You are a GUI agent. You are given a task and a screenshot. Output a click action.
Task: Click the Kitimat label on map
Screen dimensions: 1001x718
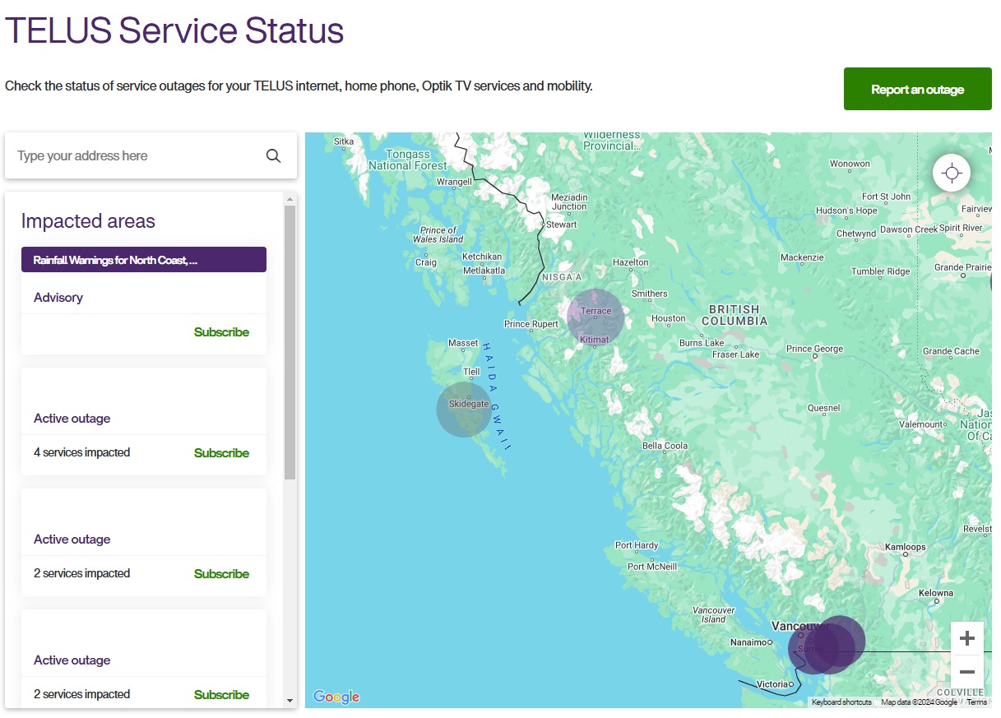pos(594,340)
